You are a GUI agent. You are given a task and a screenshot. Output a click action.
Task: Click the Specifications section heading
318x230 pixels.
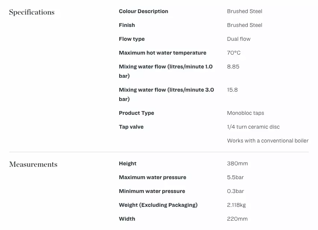point(32,12)
